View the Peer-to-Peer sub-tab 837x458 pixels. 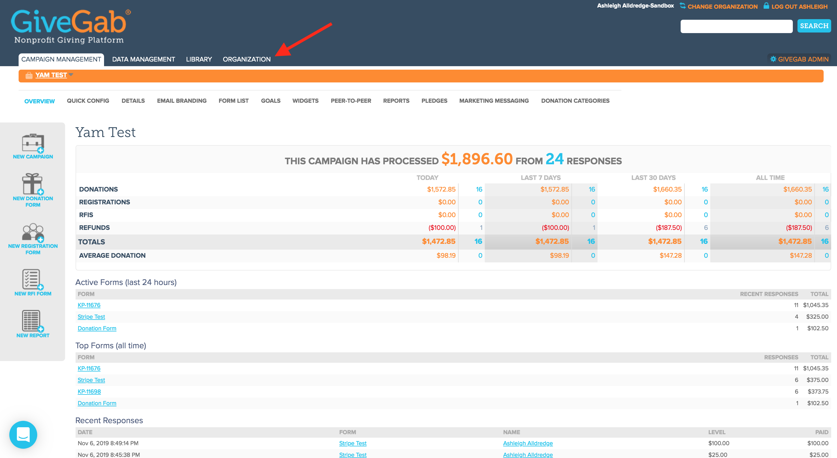click(x=351, y=101)
